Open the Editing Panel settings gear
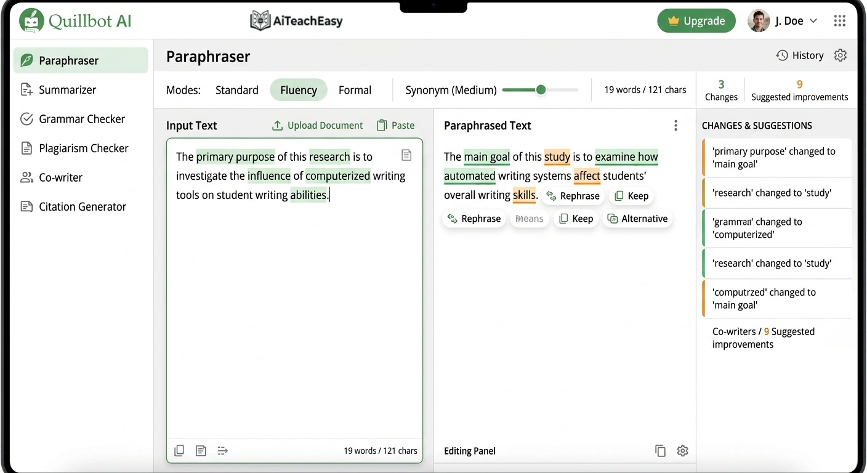 [682, 450]
